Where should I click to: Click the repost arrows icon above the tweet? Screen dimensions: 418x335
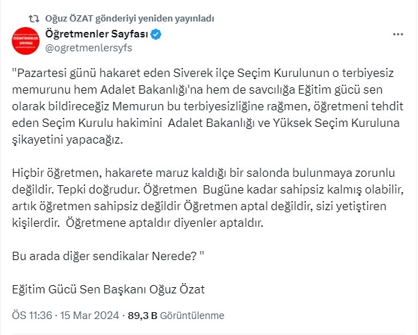point(33,18)
